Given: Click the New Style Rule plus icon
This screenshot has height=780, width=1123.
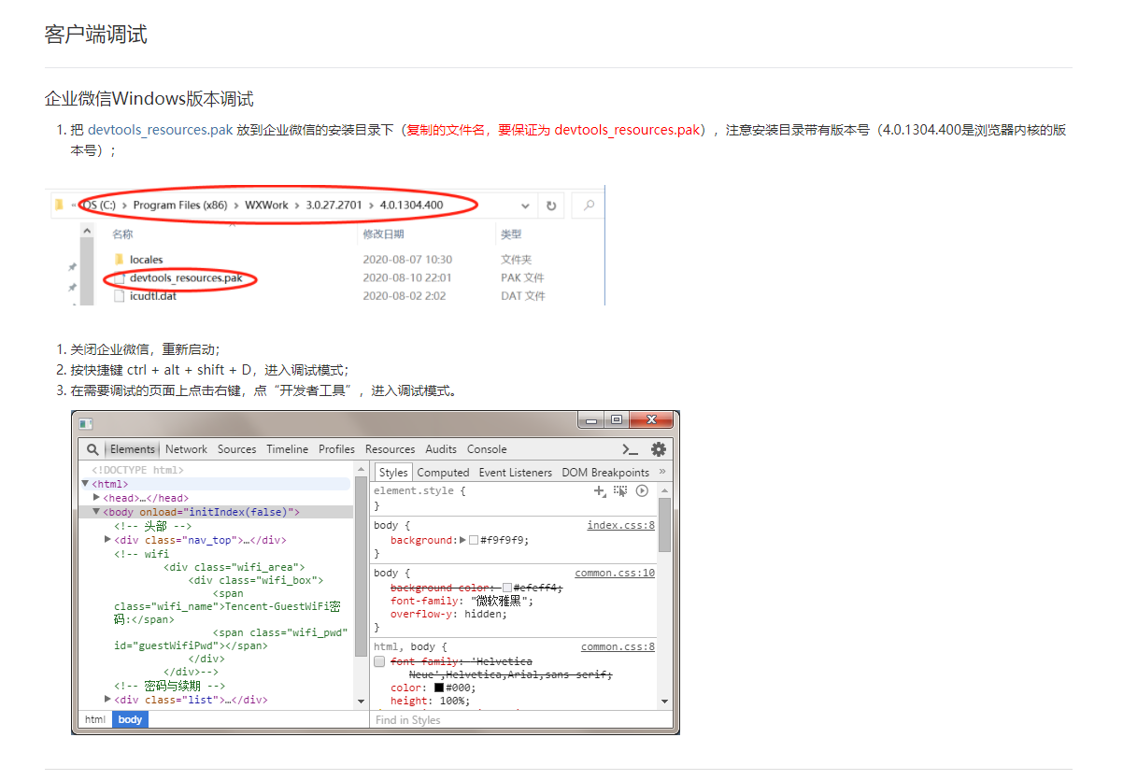Looking at the screenshot, I should 600,490.
